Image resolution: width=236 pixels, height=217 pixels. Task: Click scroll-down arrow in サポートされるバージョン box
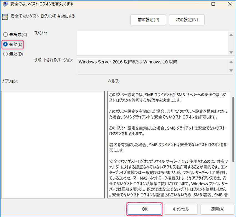tap(231, 70)
